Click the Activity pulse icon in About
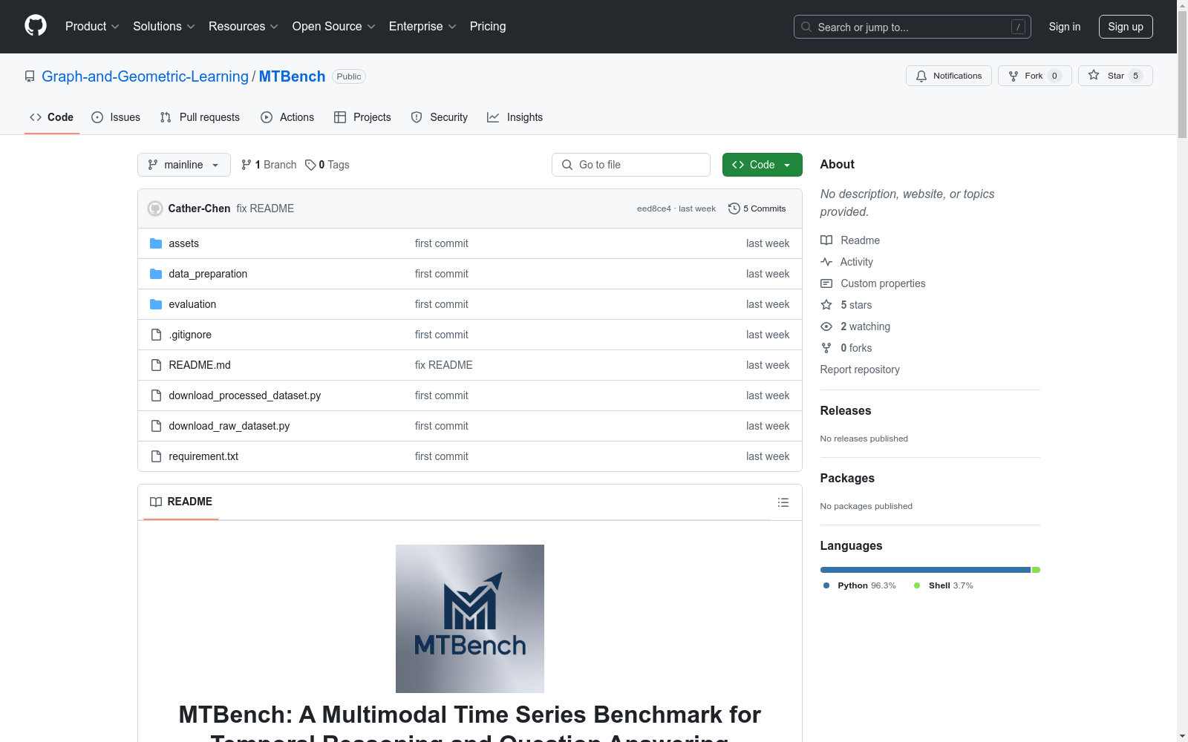The image size is (1188, 742). pos(826,262)
